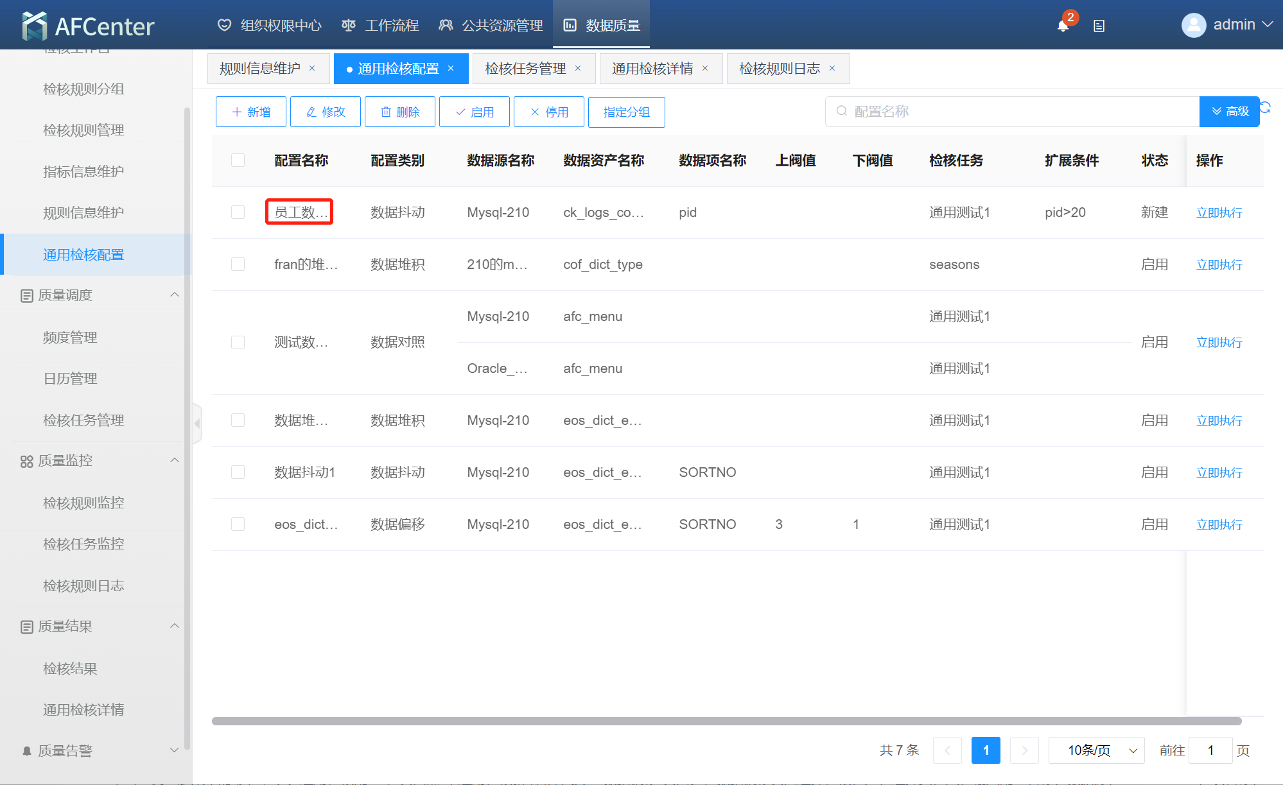Click the AFCenter logo icon

point(34,26)
